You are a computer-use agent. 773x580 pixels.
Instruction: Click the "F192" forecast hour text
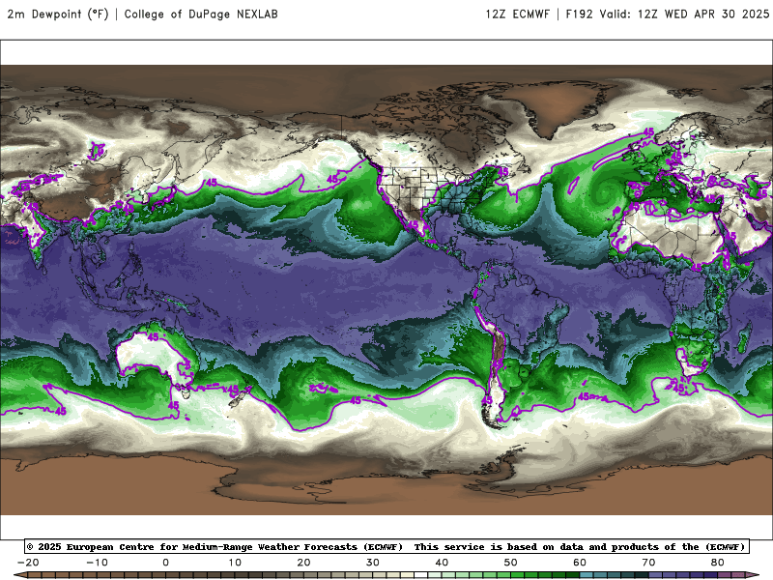tap(579, 14)
